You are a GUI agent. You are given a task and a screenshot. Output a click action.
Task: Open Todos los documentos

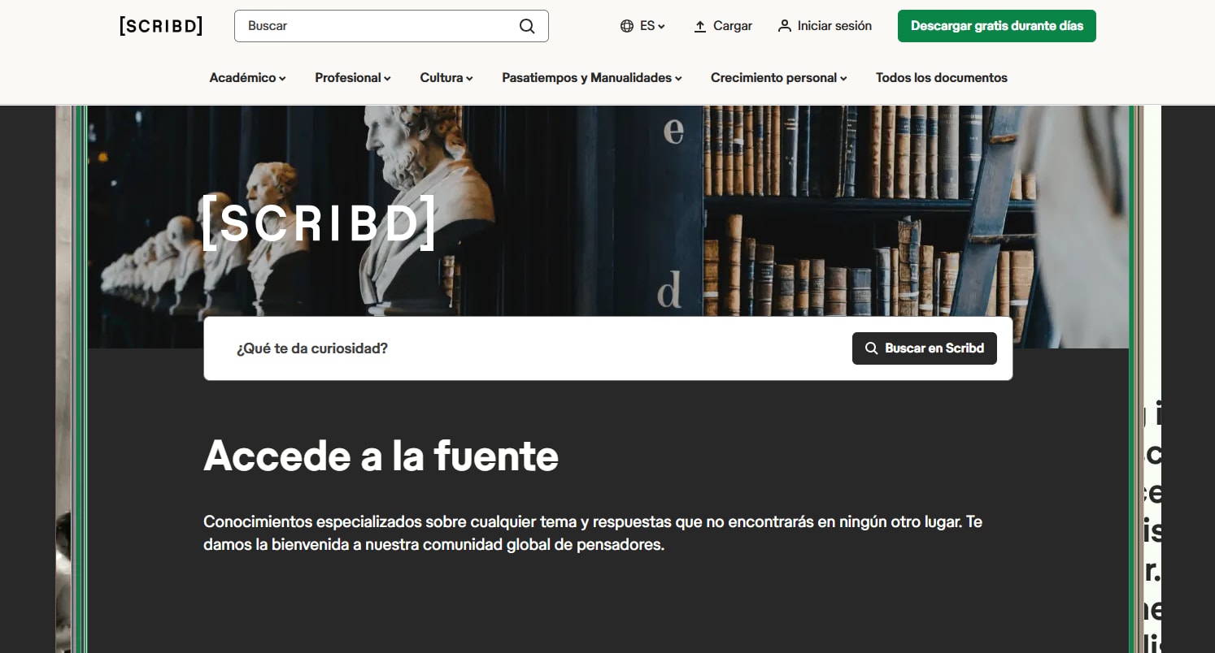pos(942,78)
